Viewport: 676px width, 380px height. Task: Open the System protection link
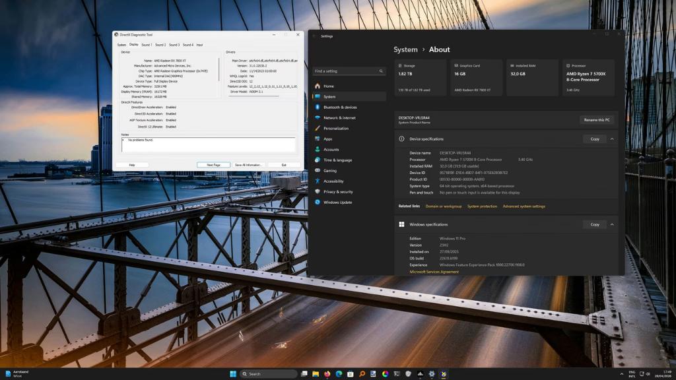(482, 206)
